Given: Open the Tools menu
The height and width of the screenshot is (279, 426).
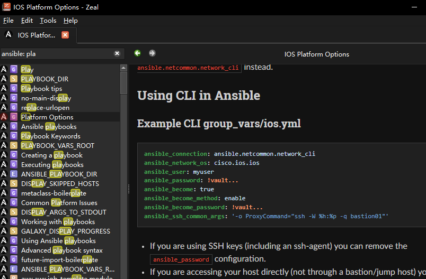Looking at the screenshot, I should click(48, 21).
